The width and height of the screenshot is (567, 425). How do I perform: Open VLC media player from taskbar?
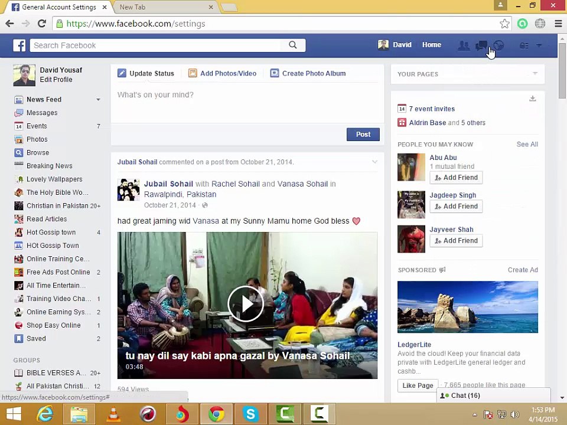click(x=113, y=414)
